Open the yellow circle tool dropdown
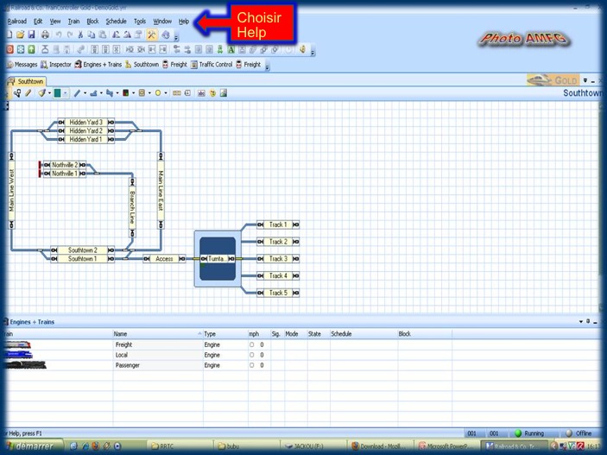607x455 pixels. point(166,93)
